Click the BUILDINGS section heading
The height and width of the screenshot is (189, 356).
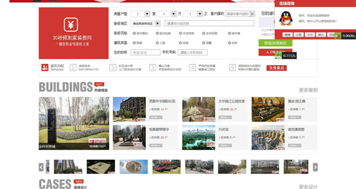coord(66,87)
